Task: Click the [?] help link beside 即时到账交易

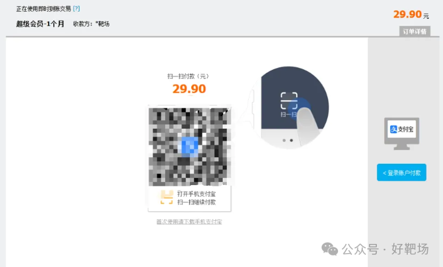Action: [x=76, y=8]
